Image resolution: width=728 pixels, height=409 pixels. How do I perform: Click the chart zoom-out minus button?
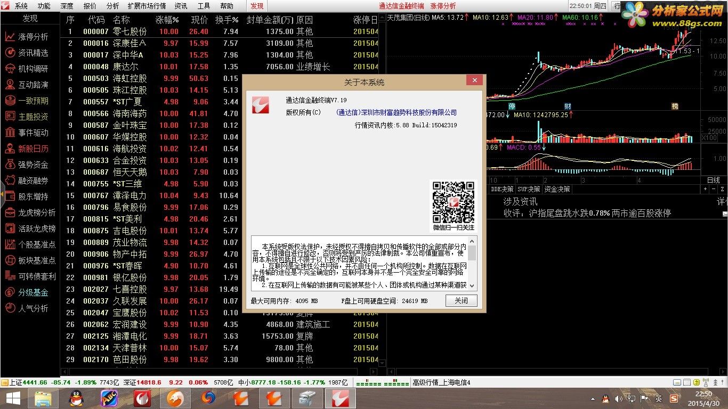coord(713,189)
